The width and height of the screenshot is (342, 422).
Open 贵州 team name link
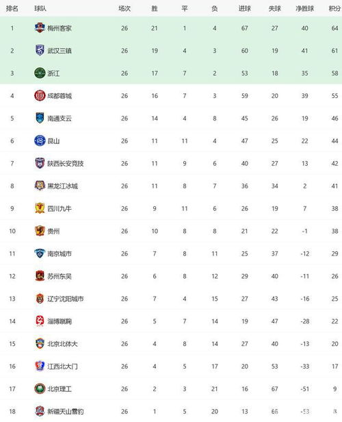(x=53, y=231)
